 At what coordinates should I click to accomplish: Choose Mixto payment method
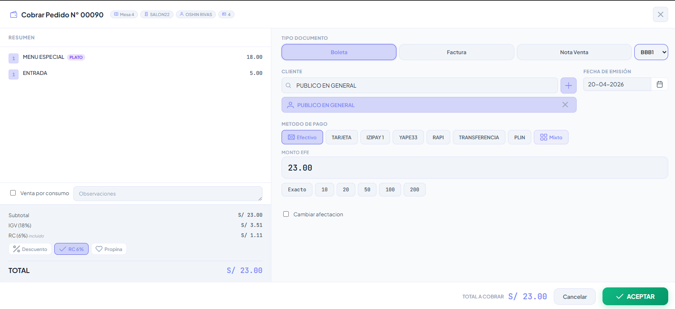(551, 137)
